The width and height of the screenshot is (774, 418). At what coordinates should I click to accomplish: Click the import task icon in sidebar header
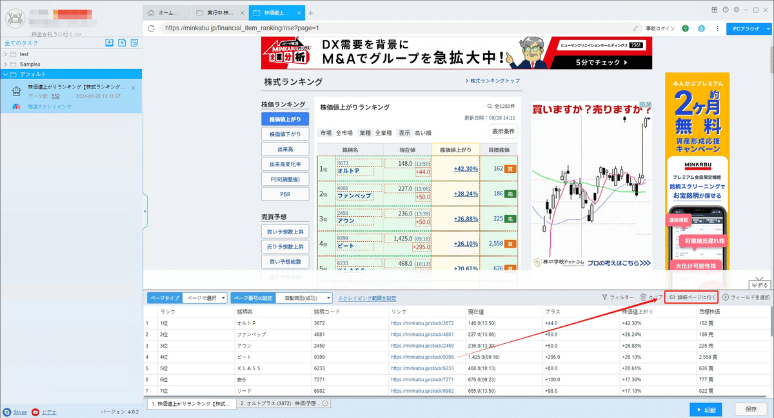[109, 43]
